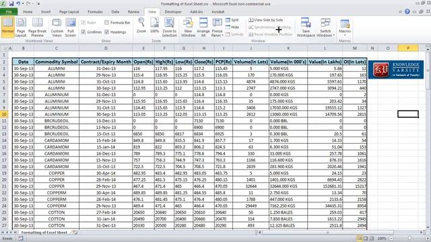Click the Knowledge Varsity logo image
The height and width of the screenshot is (242, 431).
tap(396, 70)
